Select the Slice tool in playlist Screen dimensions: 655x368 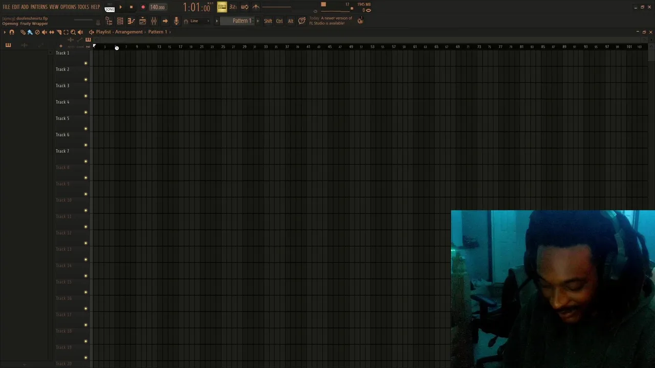[59, 32]
